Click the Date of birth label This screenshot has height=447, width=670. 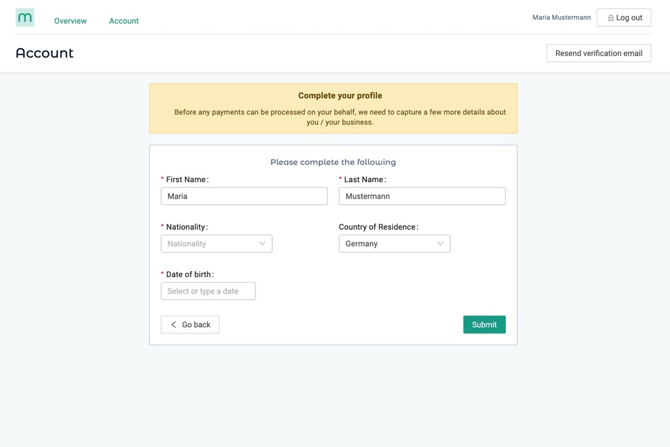coord(190,274)
